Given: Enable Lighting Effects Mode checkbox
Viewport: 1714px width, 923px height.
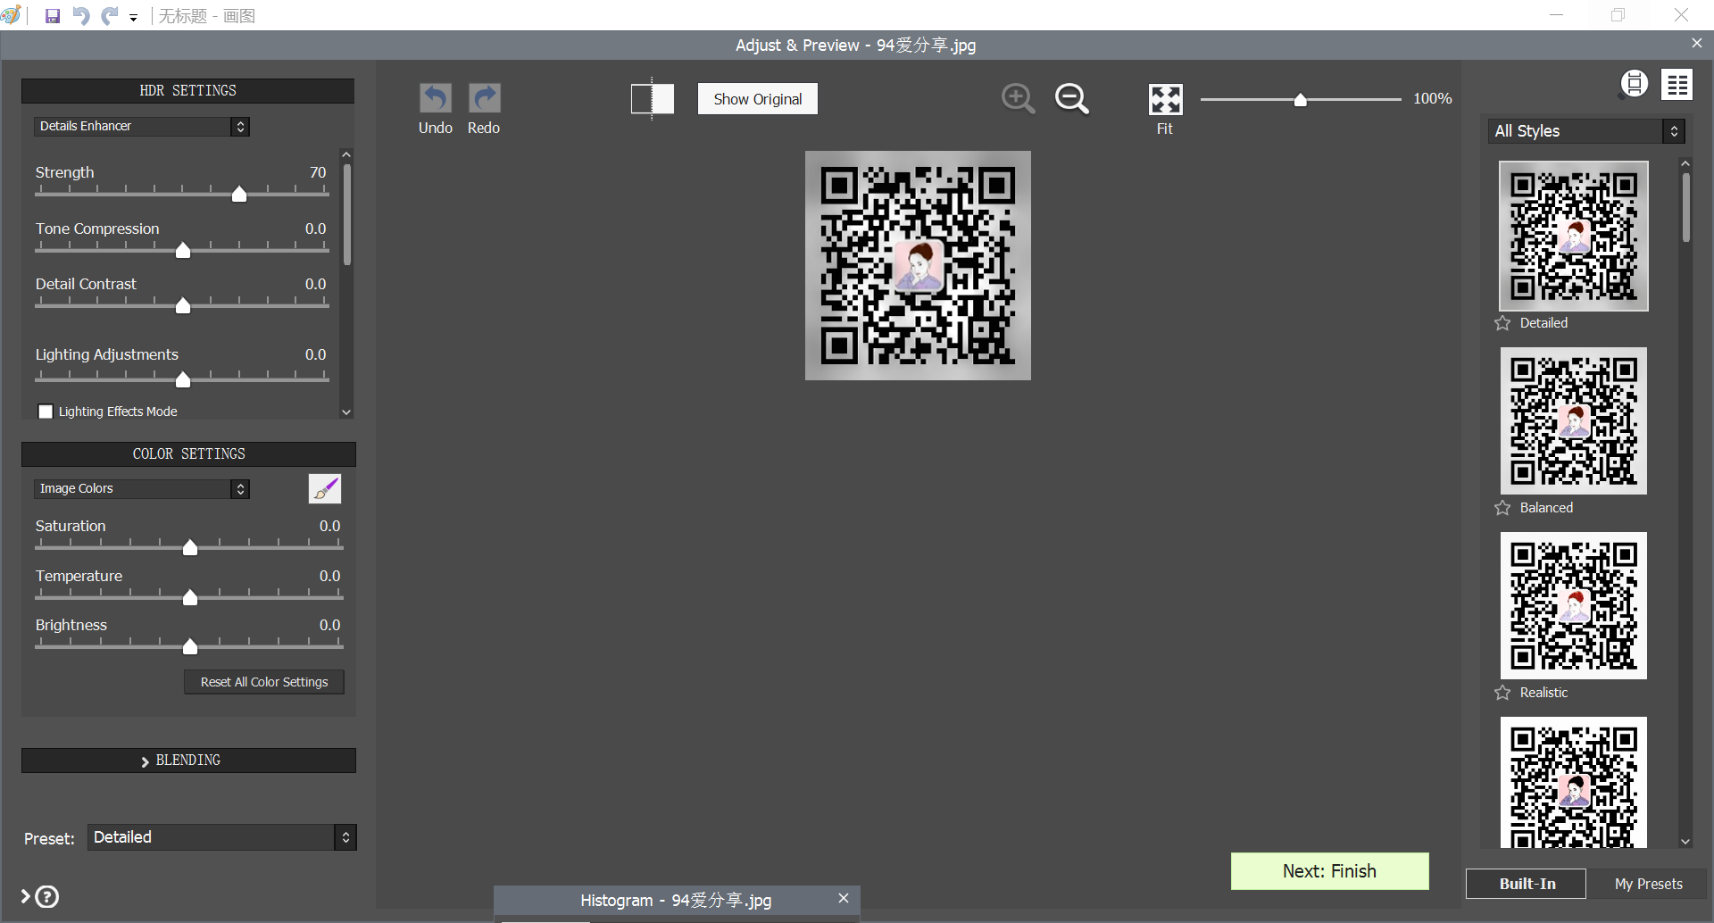Looking at the screenshot, I should click(x=46, y=412).
